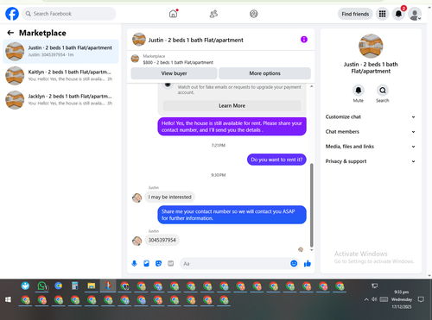Open the GIF picker icon
Screen dimensions: 432x320
click(x=171, y=263)
